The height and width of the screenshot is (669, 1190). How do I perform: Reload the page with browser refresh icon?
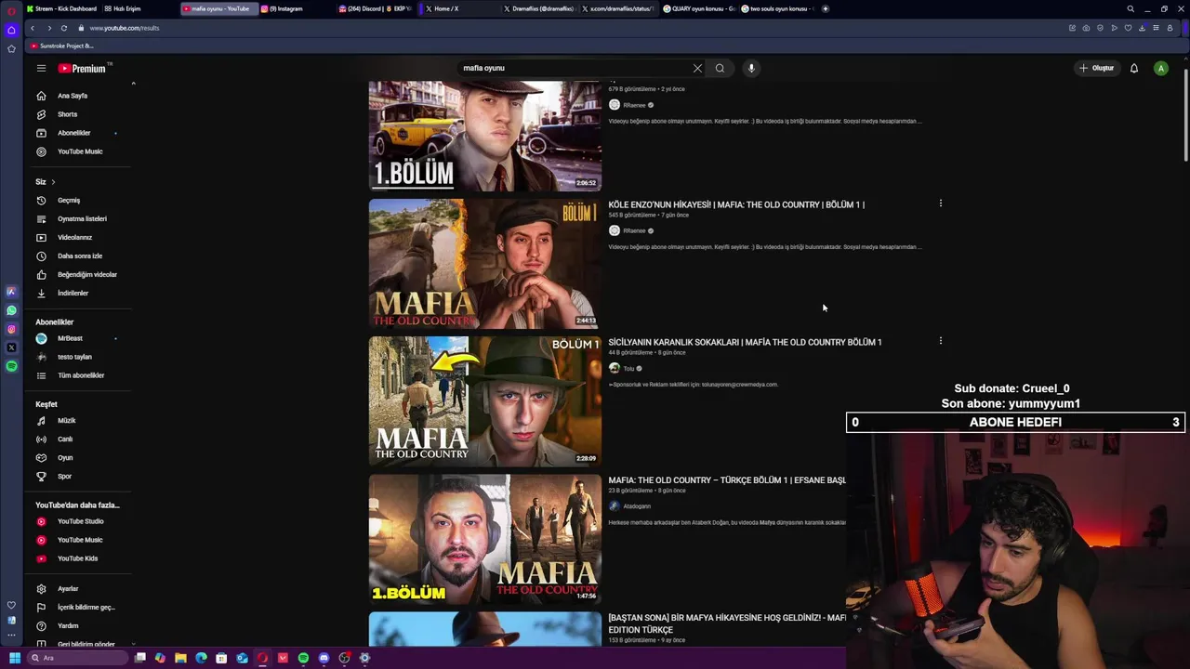[x=64, y=28]
